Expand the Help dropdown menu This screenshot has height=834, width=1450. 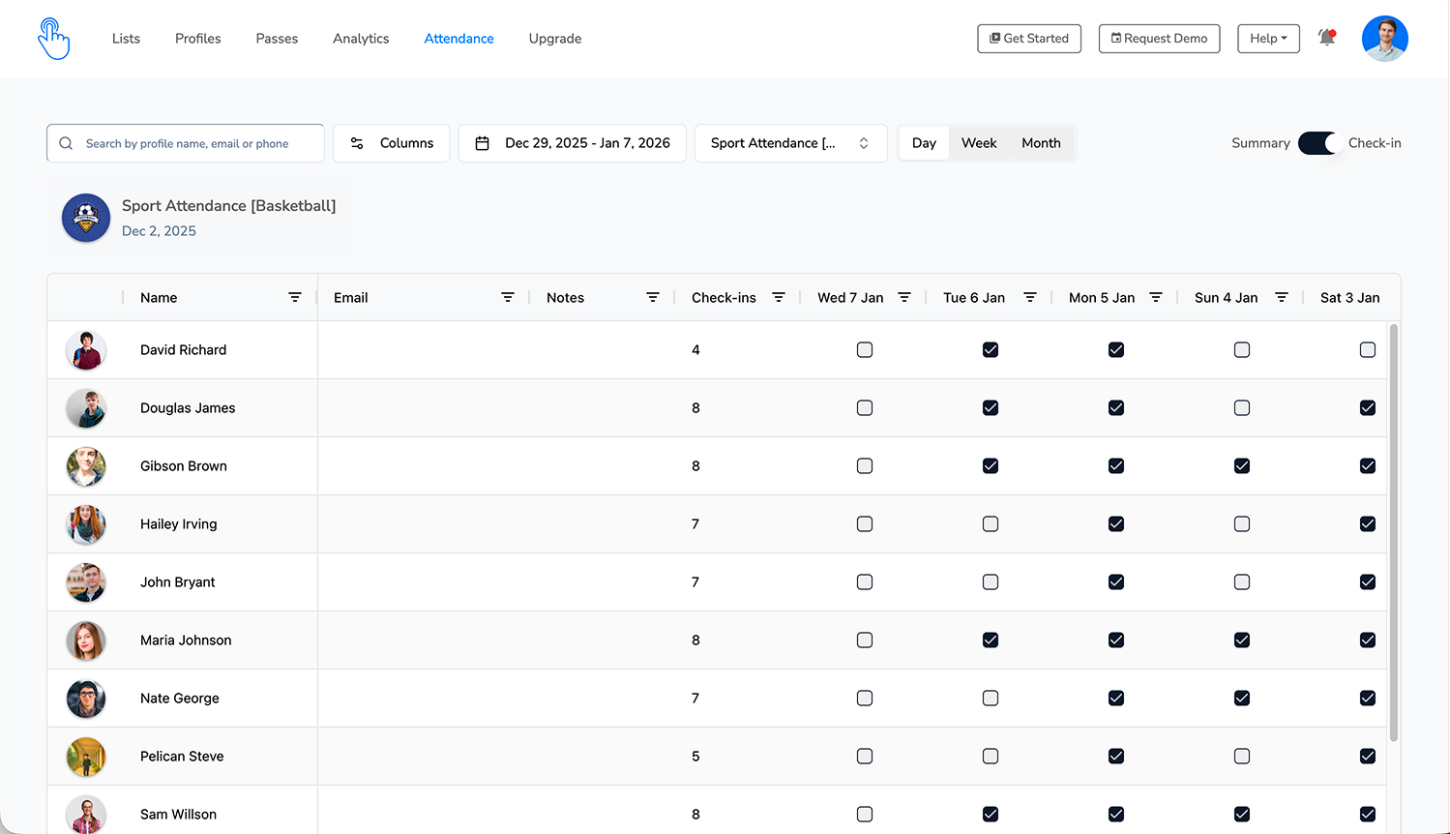point(1268,39)
